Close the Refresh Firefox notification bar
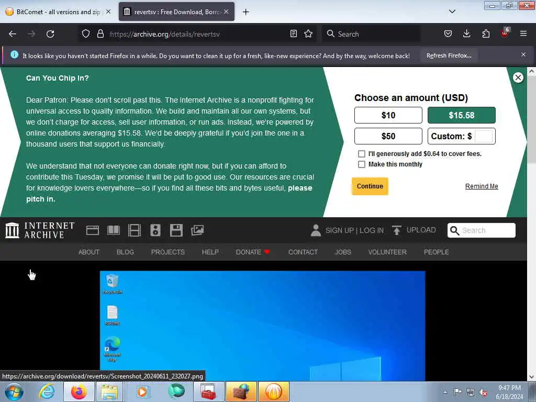The height and width of the screenshot is (402, 536). click(523, 54)
